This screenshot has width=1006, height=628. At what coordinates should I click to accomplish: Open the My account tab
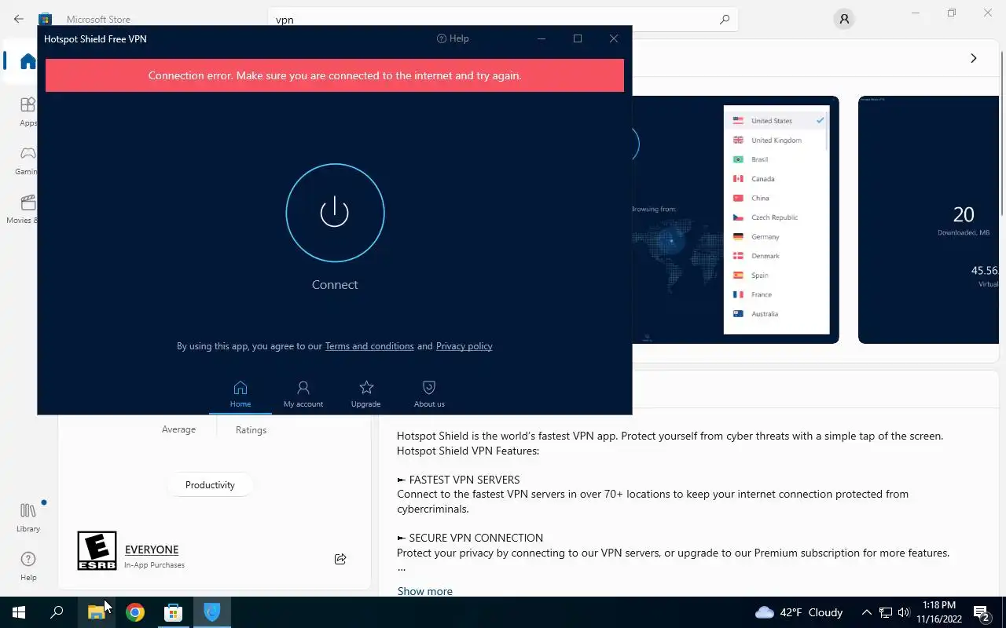coord(303,394)
